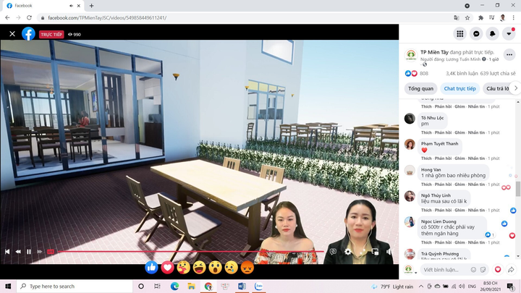Open the sticker picker in comment box

pos(483,270)
